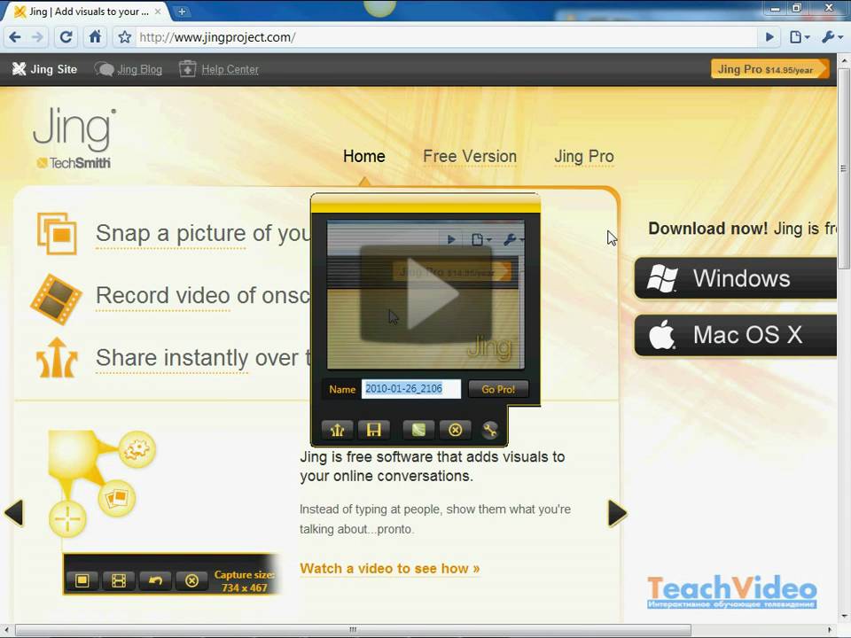The image size is (851, 638).
Task: Cancel the capture with X button
Action: 456,431
